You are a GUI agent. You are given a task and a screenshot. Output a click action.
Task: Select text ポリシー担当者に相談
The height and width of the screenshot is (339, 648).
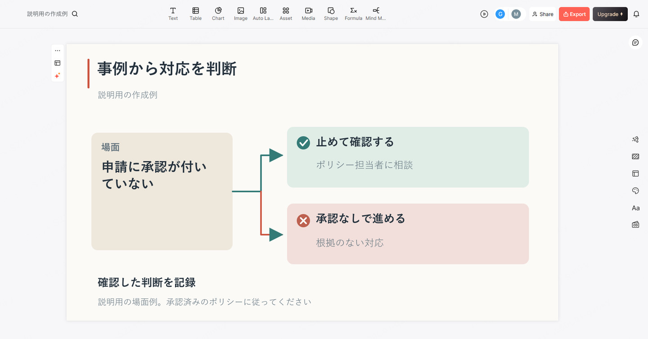pyautogui.click(x=364, y=165)
